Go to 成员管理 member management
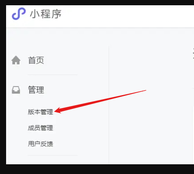The image size is (194, 174). 40,128
